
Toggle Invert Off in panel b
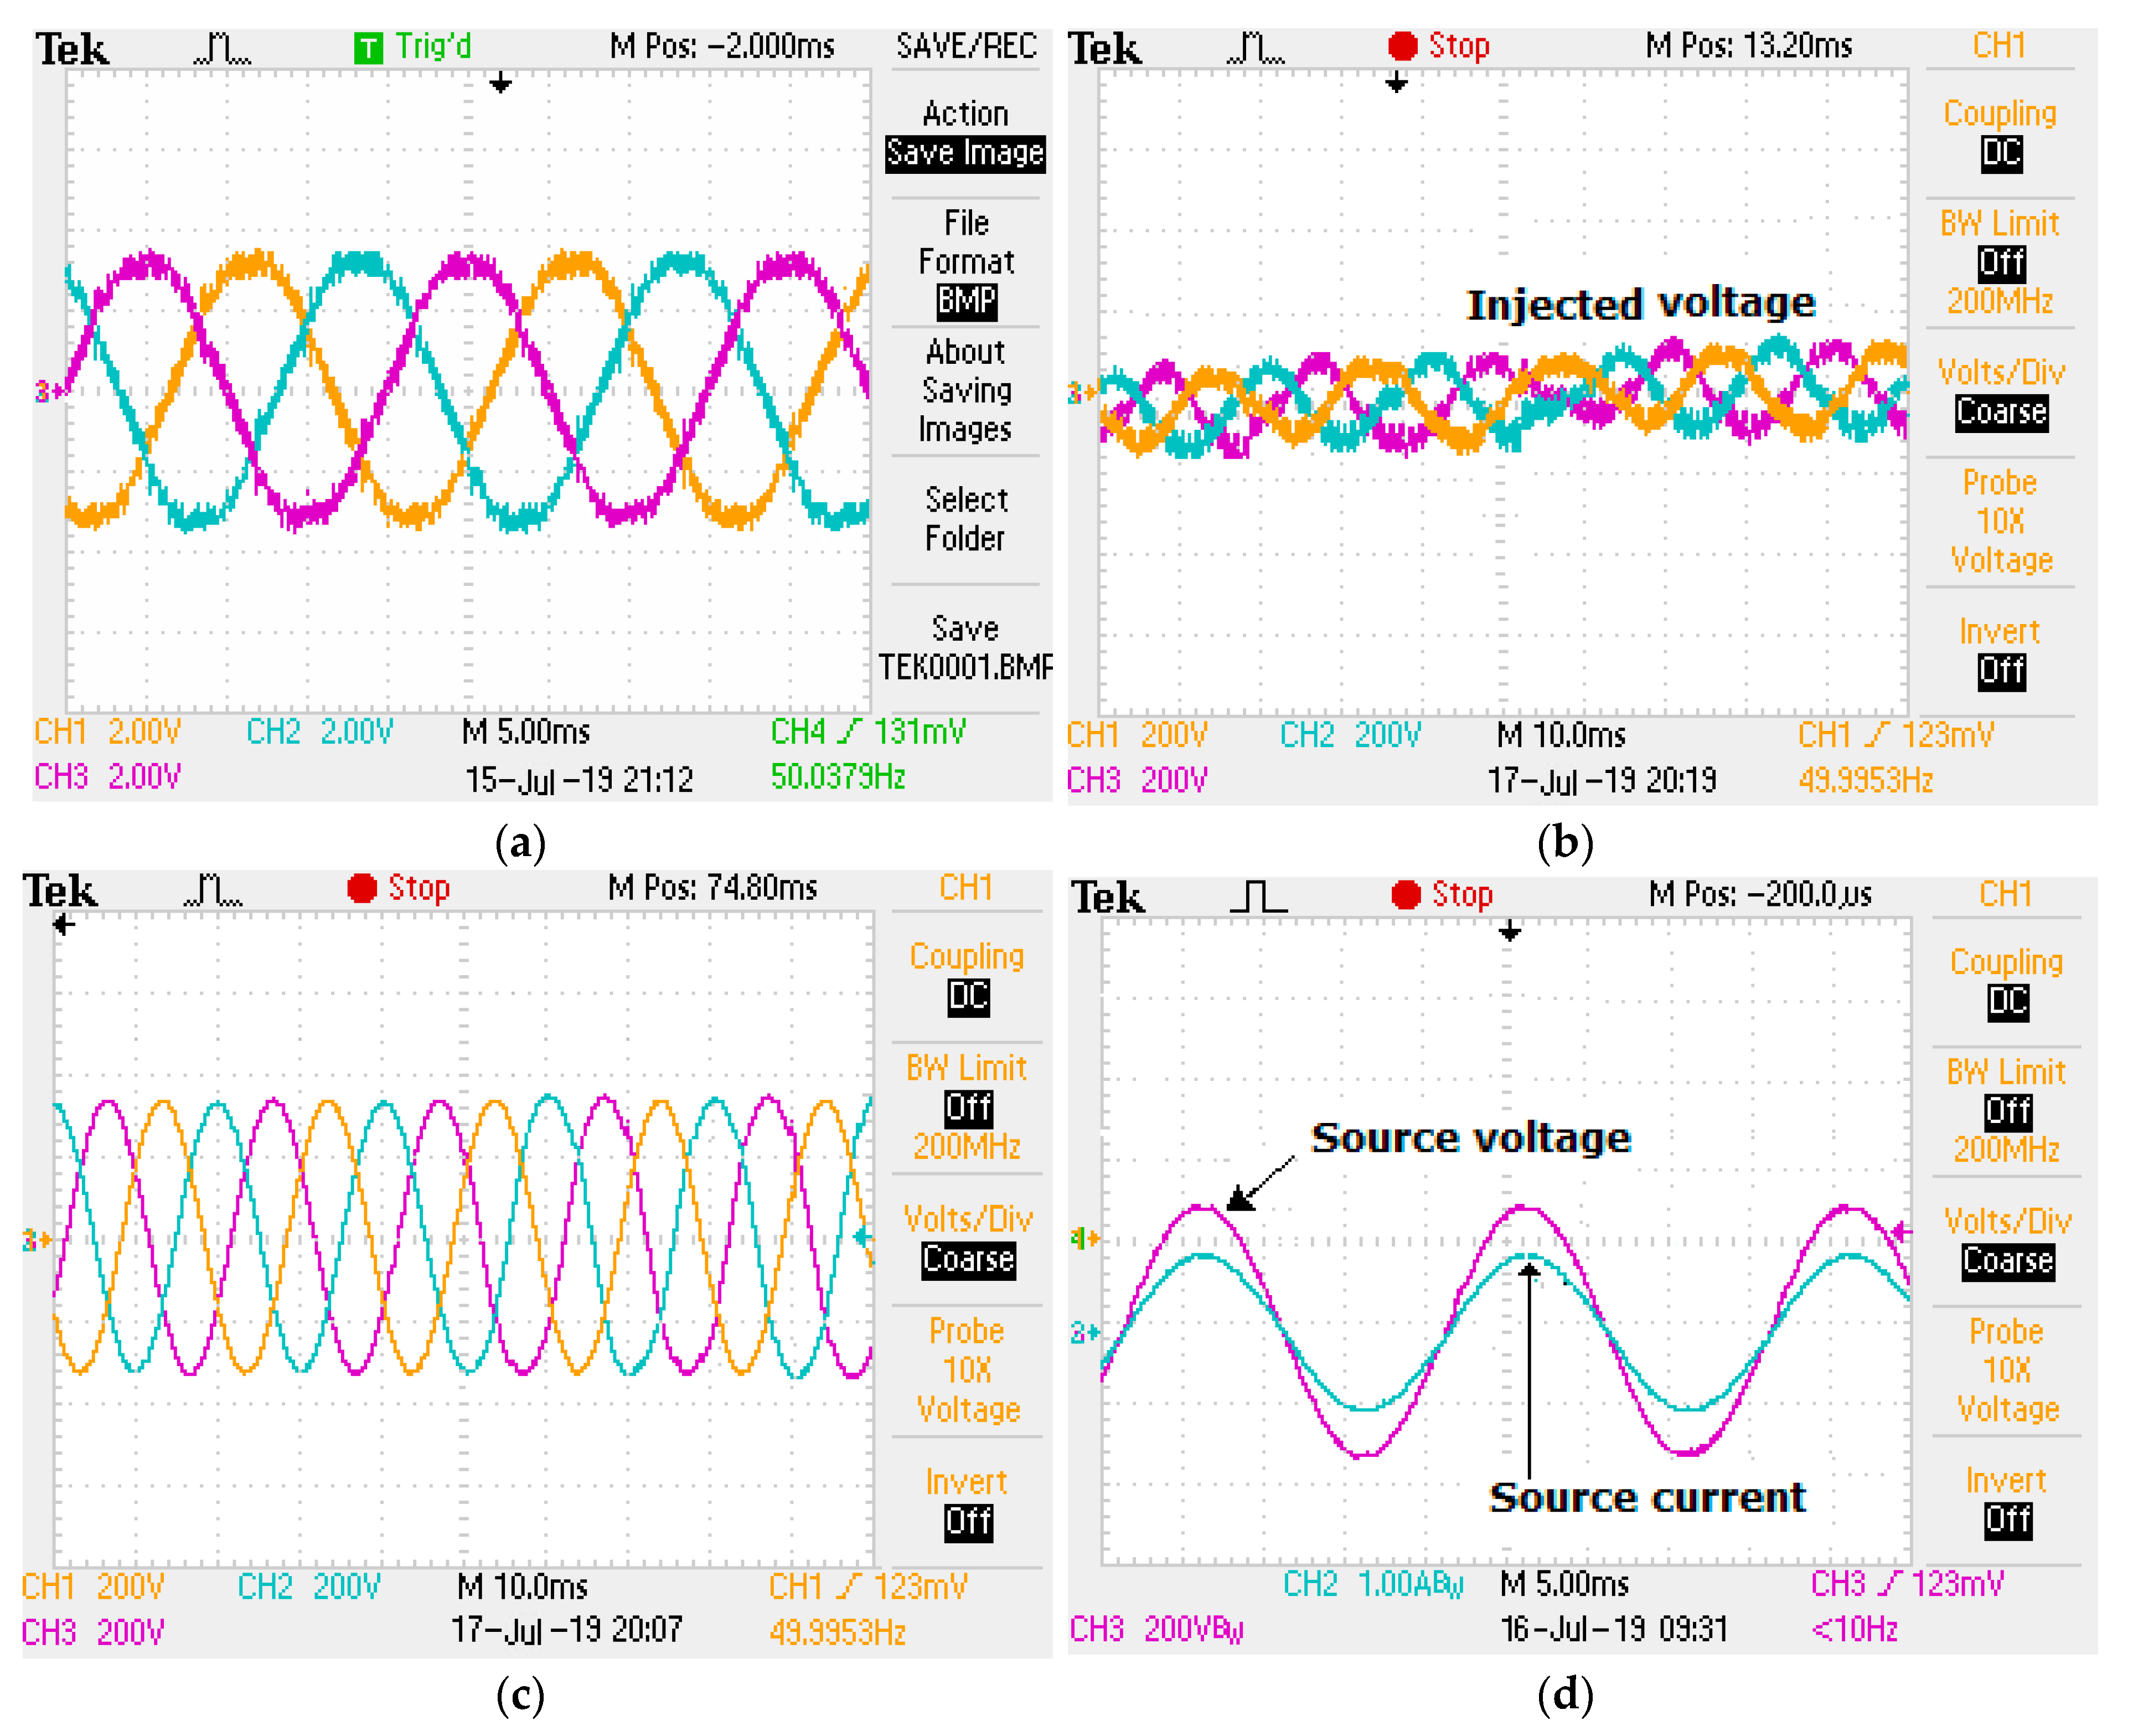(2001, 671)
